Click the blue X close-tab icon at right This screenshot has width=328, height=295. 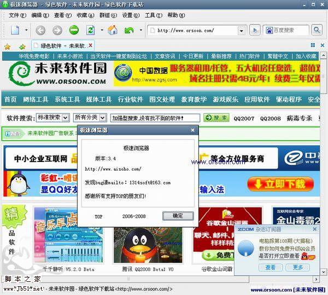tap(323, 45)
